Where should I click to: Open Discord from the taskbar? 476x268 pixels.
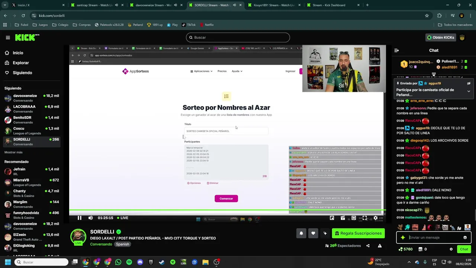[140, 262]
